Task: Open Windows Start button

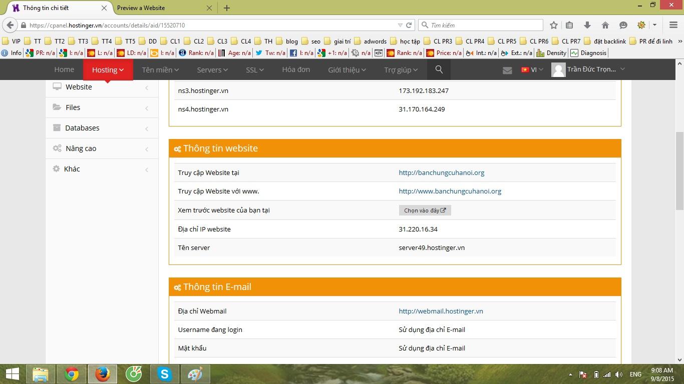Action: [13, 374]
